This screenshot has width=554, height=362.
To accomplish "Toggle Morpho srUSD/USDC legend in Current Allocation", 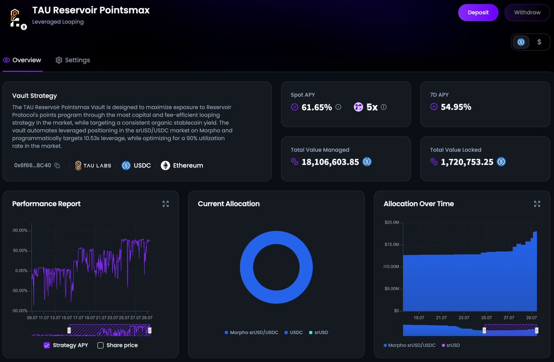I will point(251,332).
